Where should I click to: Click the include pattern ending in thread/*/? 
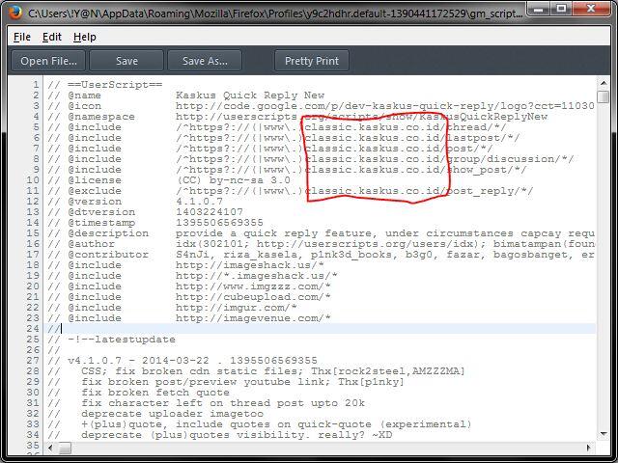pos(341,127)
